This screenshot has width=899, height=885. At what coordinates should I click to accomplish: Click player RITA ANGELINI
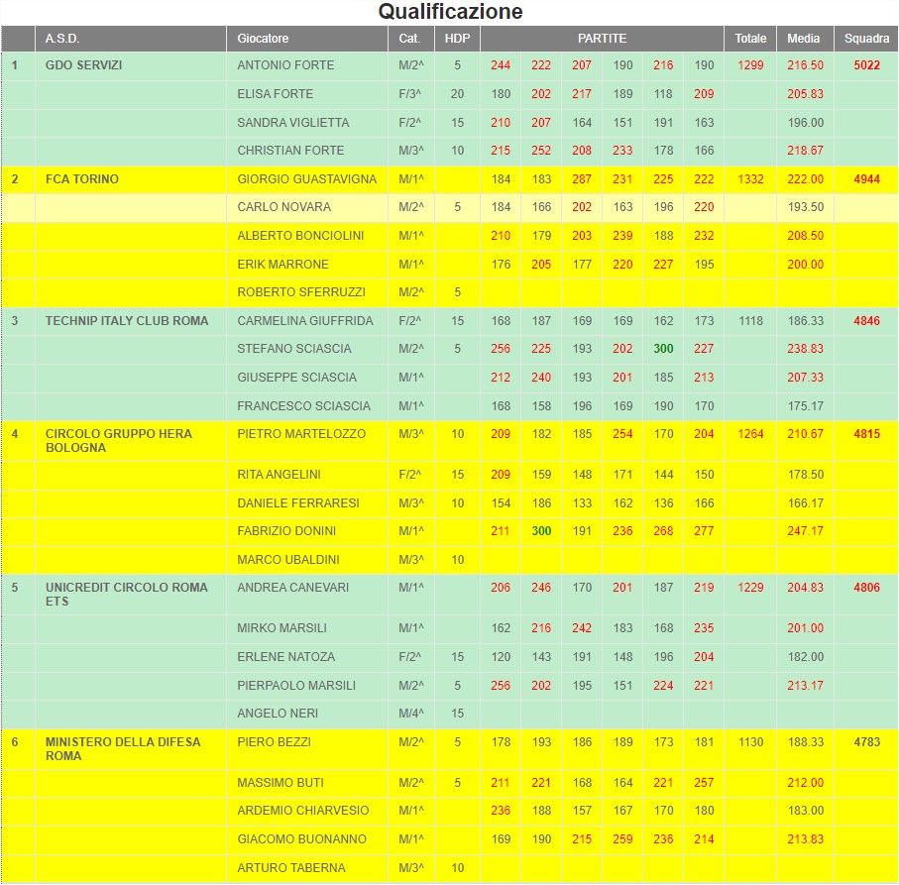279,475
